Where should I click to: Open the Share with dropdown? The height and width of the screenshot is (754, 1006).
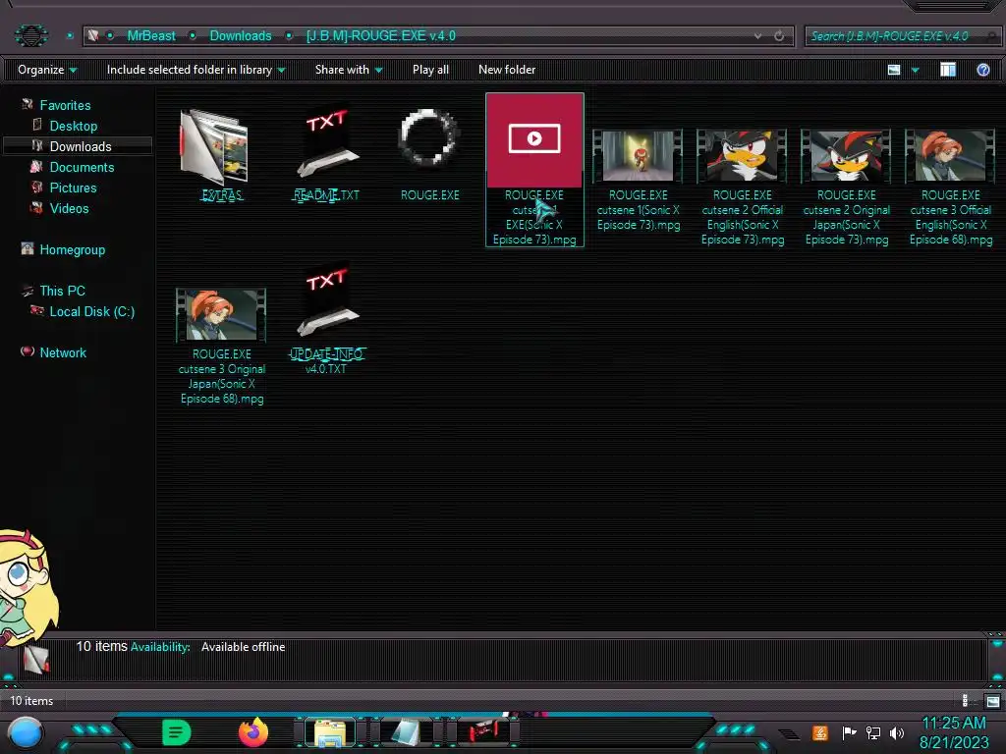tap(349, 70)
